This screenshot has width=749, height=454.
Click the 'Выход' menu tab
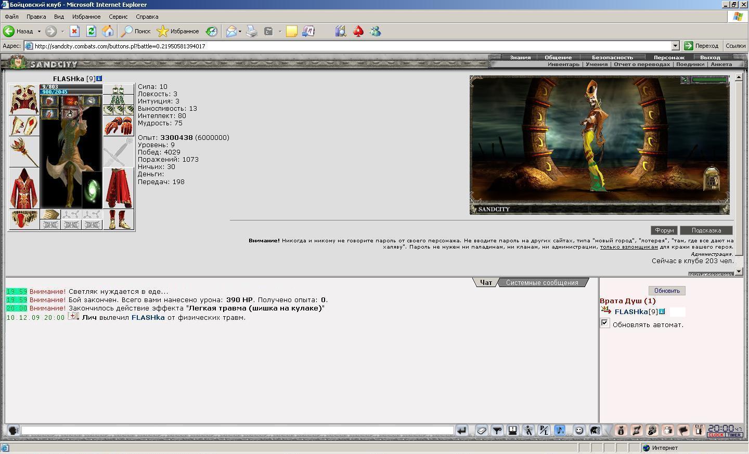(710, 57)
